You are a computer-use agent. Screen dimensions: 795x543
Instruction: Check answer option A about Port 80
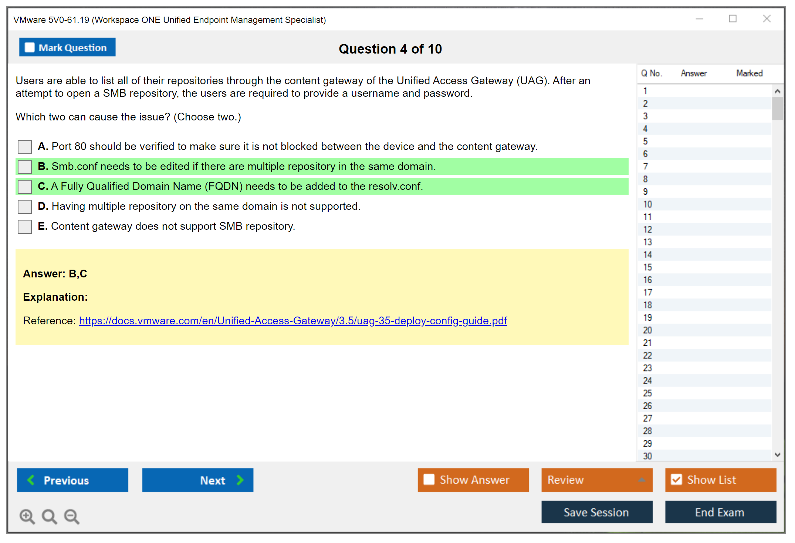(x=25, y=147)
